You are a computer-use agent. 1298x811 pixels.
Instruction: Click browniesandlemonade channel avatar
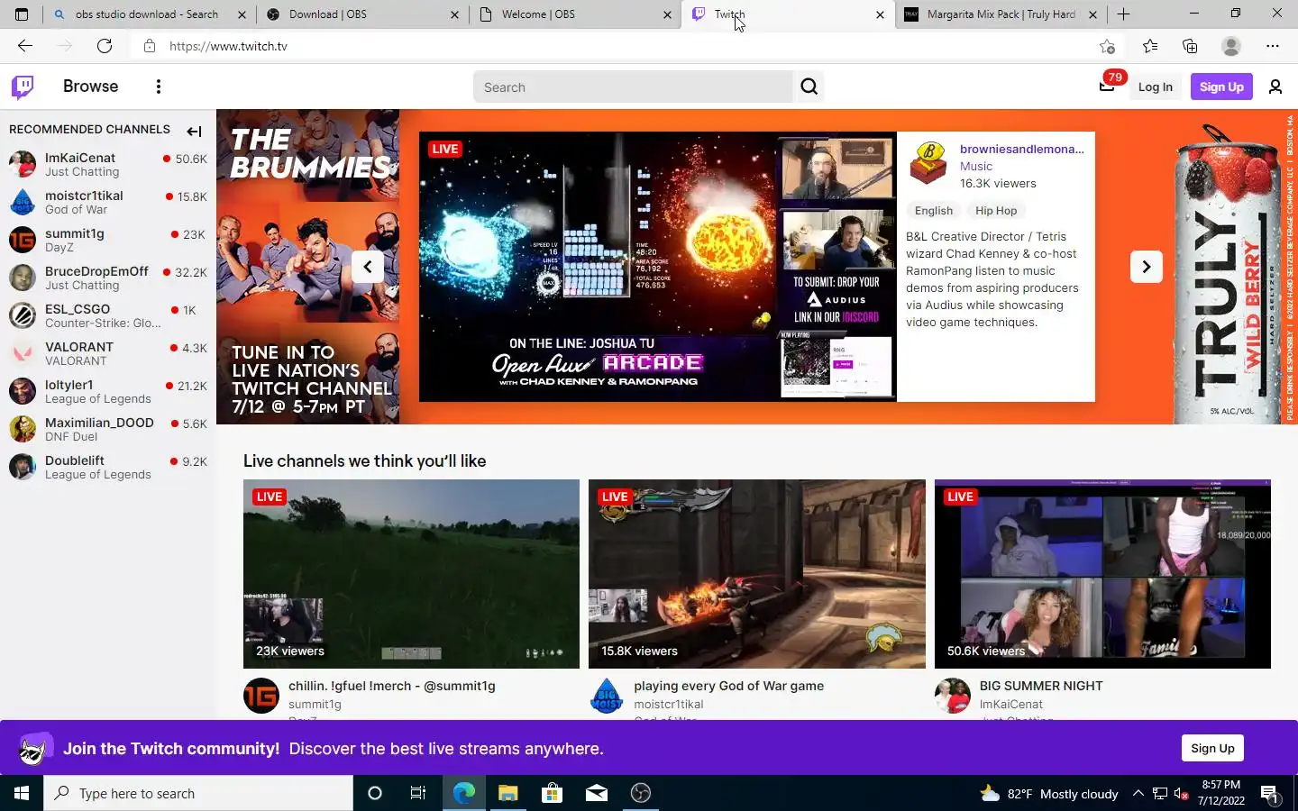(928, 163)
